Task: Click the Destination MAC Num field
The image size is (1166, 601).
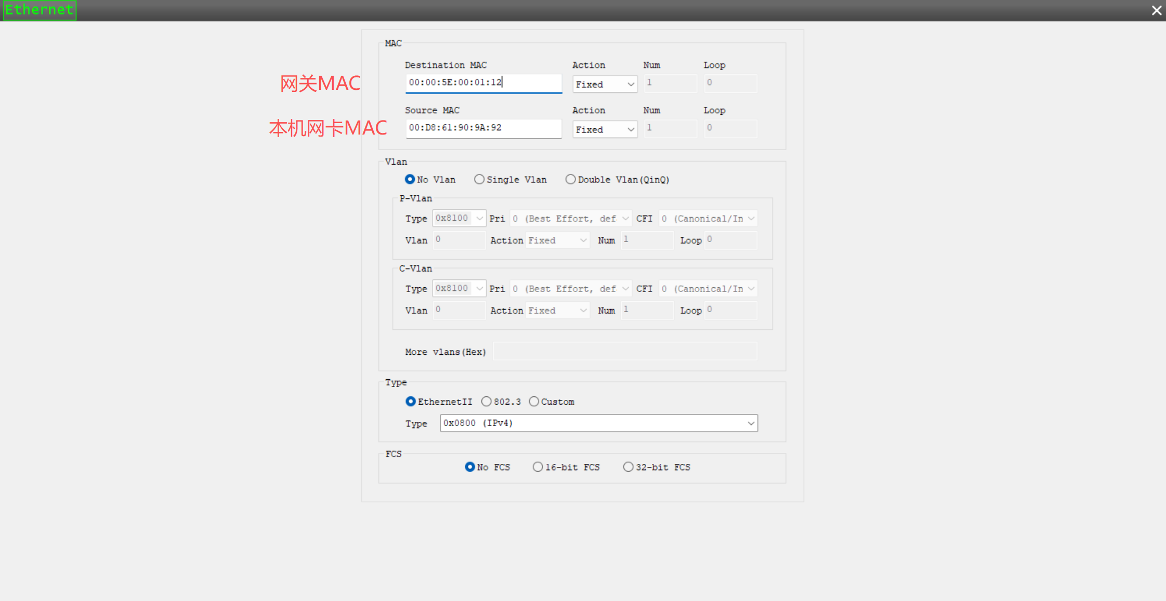Action: 670,83
